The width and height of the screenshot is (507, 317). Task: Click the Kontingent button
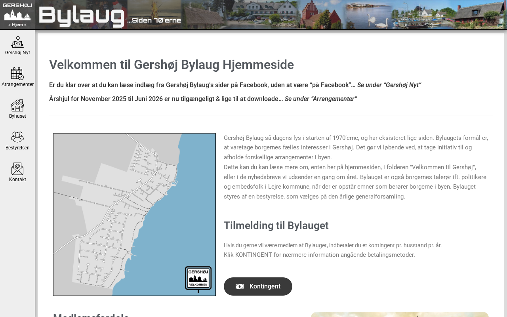pyautogui.click(x=258, y=286)
